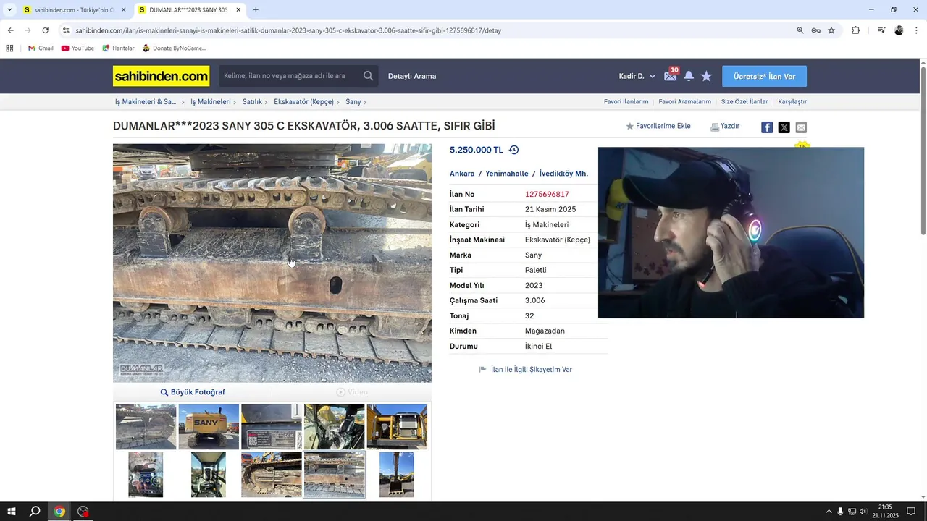Open Favori Aramalarım link
Image resolution: width=927 pixels, height=521 pixels.
point(684,102)
